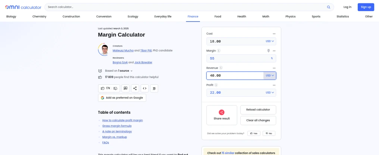
Task: Open the Biology category
Action: pyautogui.click(x=11, y=17)
